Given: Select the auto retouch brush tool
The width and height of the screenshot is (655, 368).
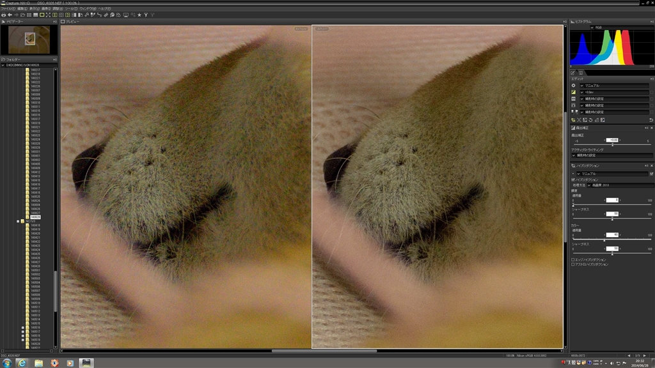Looking at the screenshot, I should (112, 15).
